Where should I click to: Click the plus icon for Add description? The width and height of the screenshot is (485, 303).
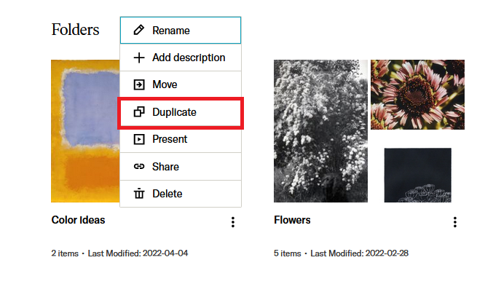point(139,58)
